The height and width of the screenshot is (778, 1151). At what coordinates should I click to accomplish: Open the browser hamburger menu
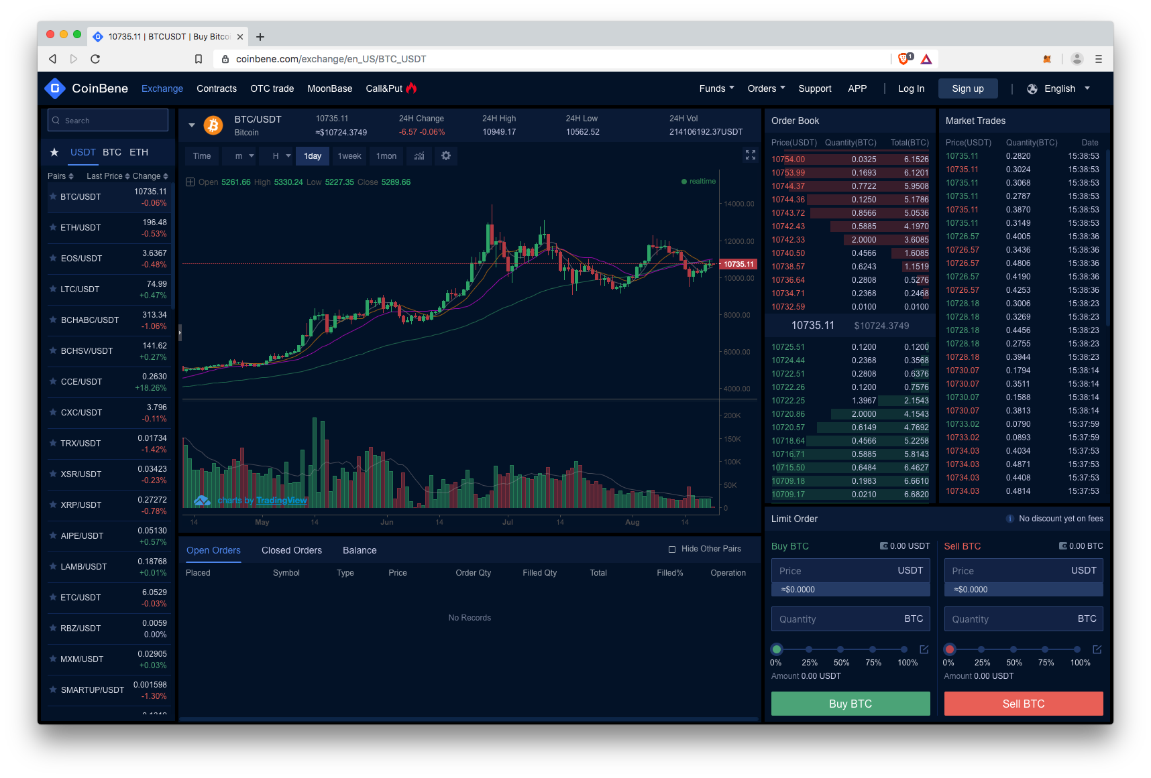1099,59
